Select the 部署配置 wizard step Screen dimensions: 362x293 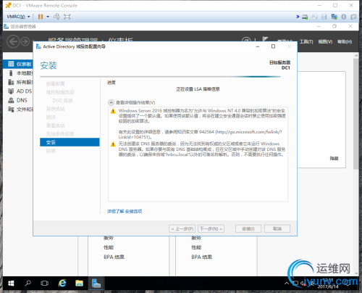(x=55, y=83)
